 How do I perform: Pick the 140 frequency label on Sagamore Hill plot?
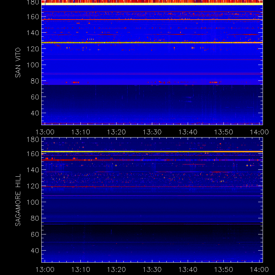tap(33, 170)
